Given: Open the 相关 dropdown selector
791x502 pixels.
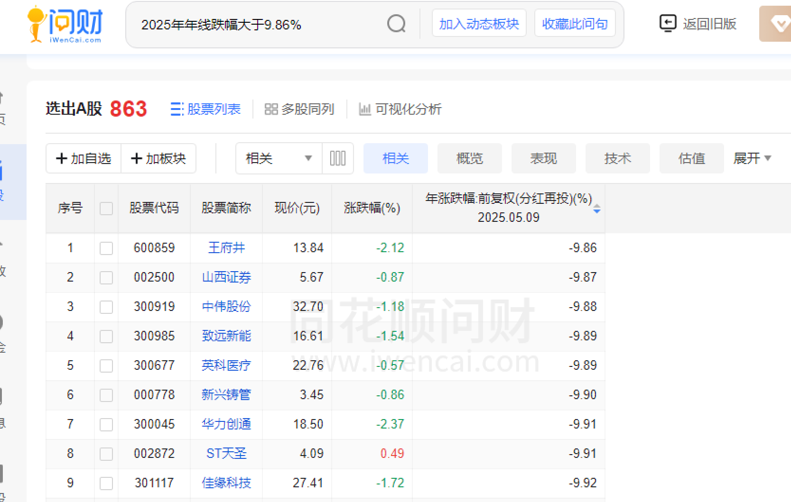Looking at the screenshot, I should pyautogui.click(x=279, y=158).
